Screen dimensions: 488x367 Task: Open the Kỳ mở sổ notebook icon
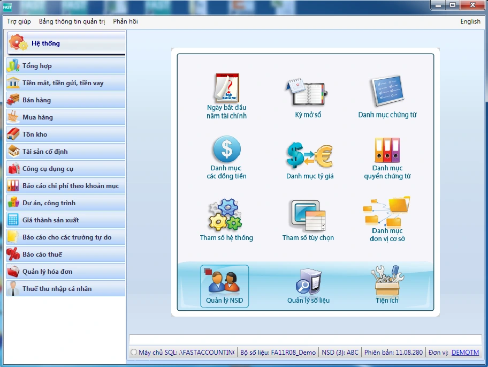tap(308, 92)
